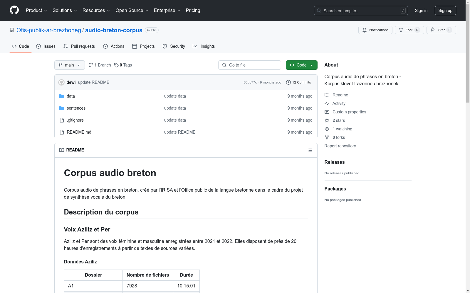
Task: Click the eye icon beside 1 watching
Action: tap(327, 129)
